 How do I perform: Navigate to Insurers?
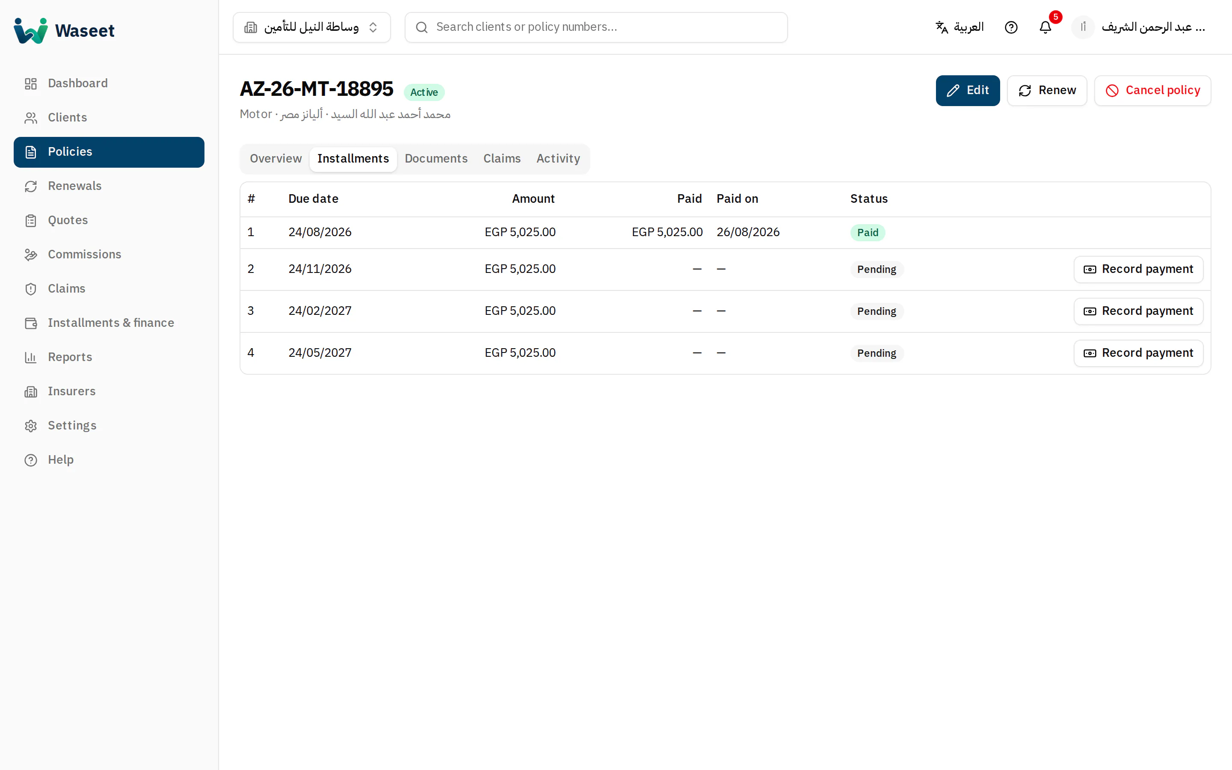click(109, 391)
